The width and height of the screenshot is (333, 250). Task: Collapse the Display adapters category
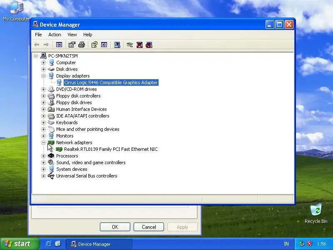[44, 76]
